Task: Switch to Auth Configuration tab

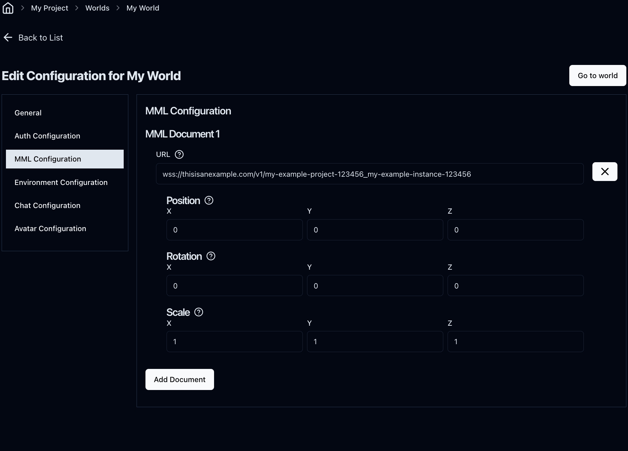Action: pyautogui.click(x=47, y=136)
